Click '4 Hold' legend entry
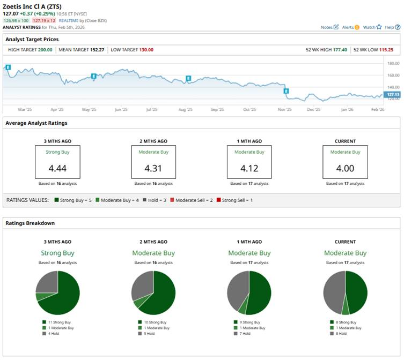 point(51,334)
